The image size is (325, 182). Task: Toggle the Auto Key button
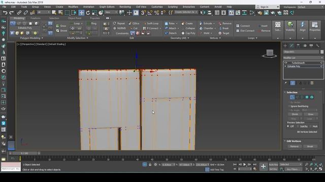coord(273,165)
